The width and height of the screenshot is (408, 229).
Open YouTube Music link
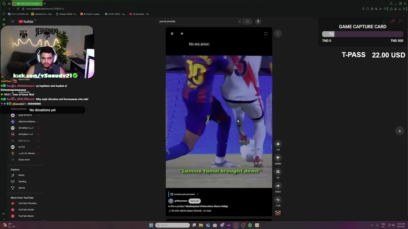26,216
